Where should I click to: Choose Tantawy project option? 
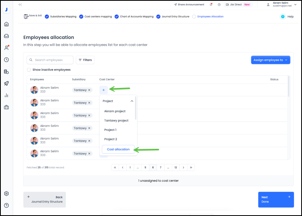tap(116, 121)
